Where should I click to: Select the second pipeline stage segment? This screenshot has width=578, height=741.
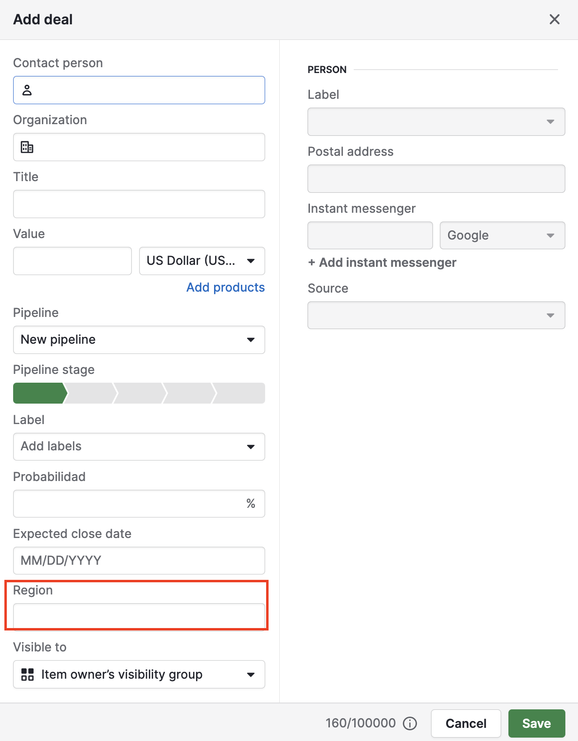click(90, 393)
